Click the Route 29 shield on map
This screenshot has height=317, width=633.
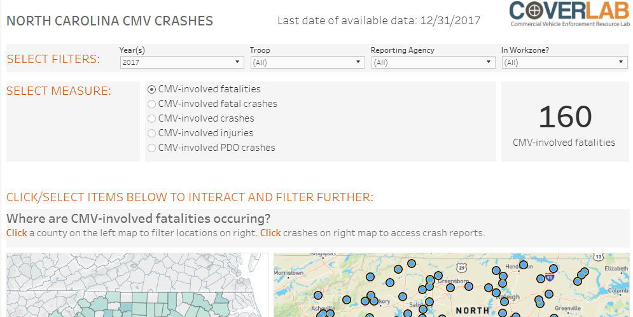[x=462, y=268]
